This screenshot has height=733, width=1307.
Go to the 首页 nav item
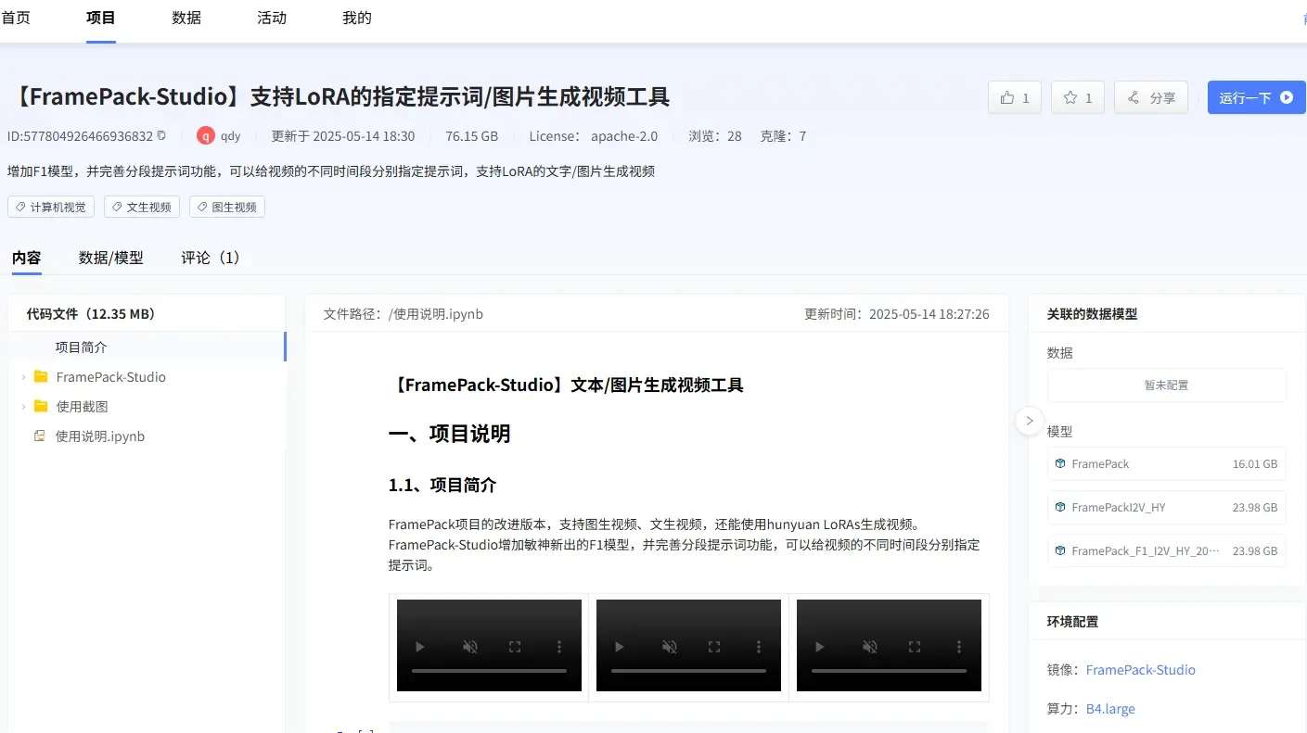(16, 18)
